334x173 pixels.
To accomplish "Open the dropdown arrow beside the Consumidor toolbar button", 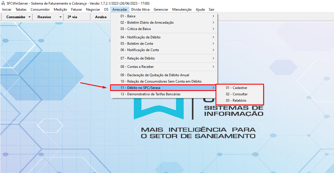I will [x=30, y=17].
